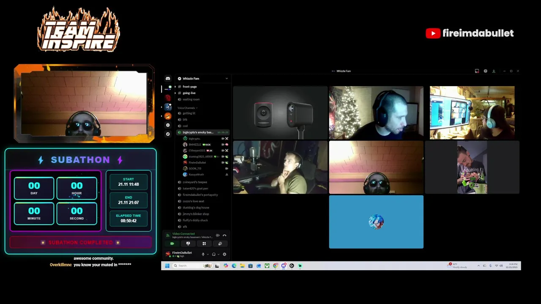Open voice connection signal icon

tap(168, 236)
